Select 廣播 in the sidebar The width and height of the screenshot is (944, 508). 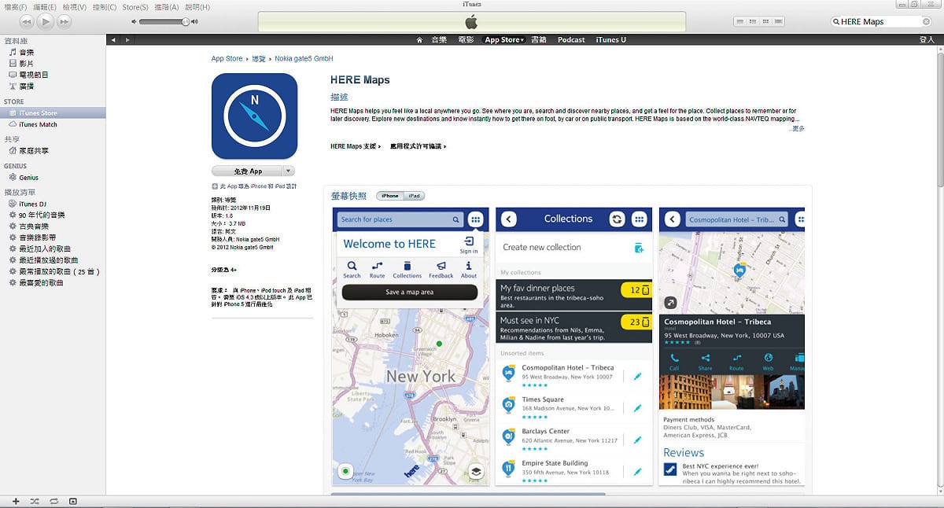[x=27, y=86]
